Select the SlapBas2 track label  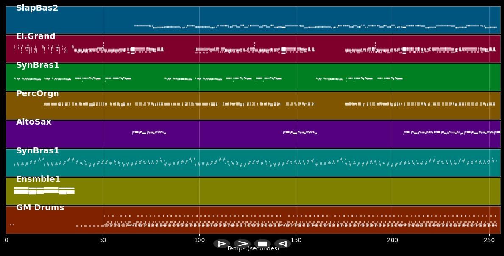37,8
